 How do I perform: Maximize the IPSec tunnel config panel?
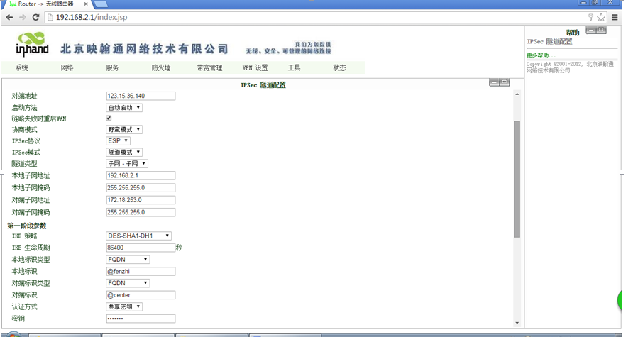[x=505, y=82]
